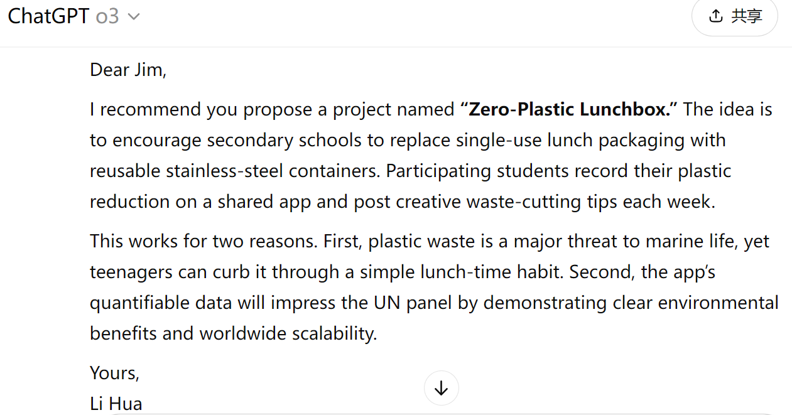The width and height of the screenshot is (792, 415).
Task: Expand the chevron next to o3
Action: click(x=133, y=17)
